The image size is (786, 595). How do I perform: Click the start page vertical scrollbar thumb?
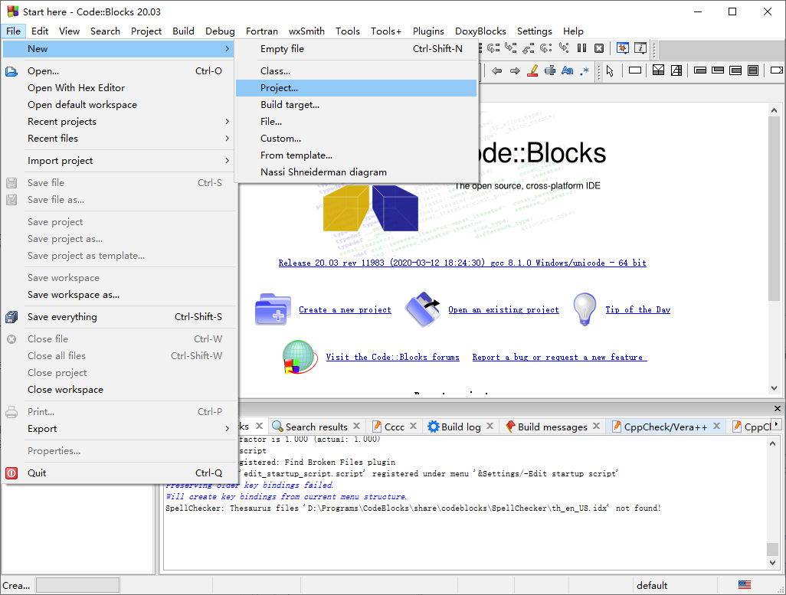pyautogui.click(x=774, y=208)
